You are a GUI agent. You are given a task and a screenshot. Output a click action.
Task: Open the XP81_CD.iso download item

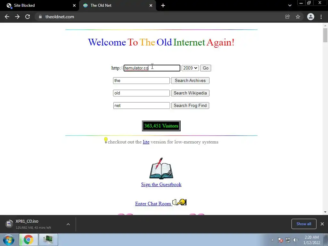coord(31,224)
